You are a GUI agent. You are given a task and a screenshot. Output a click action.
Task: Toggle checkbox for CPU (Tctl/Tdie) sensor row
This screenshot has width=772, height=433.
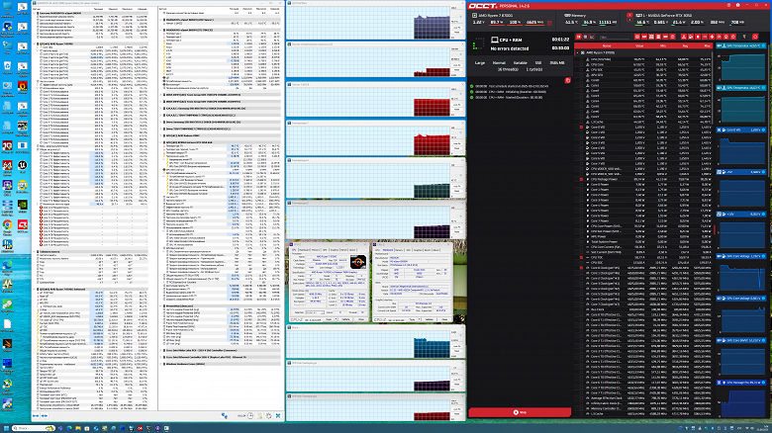click(x=580, y=57)
